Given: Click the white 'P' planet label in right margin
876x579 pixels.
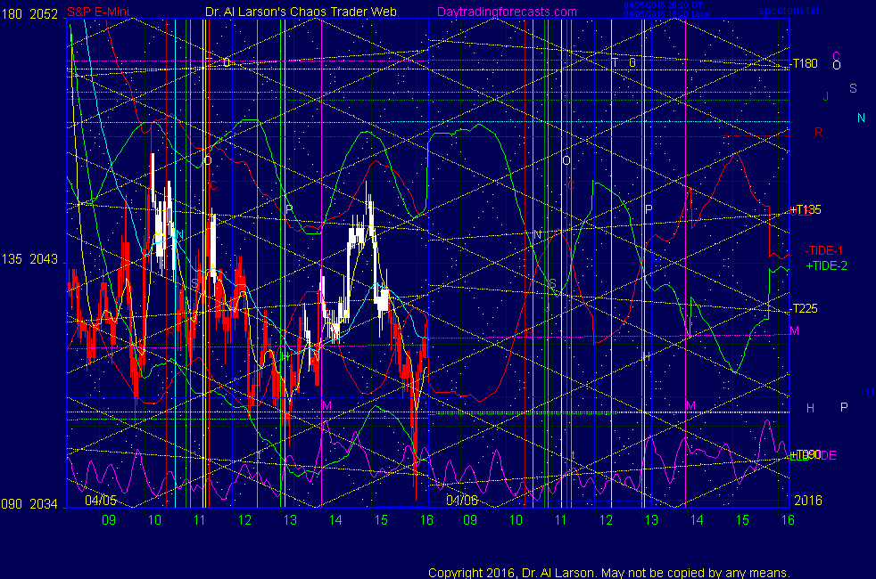Looking at the screenshot, I should click(844, 407).
